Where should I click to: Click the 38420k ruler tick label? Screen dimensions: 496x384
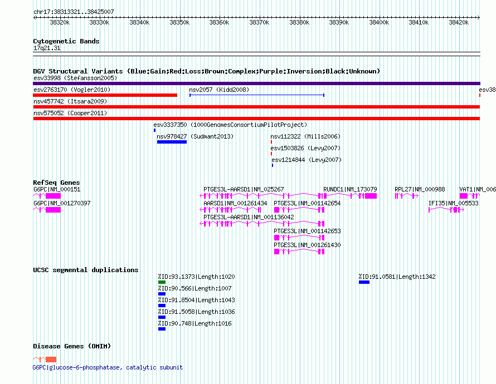[x=459, y=22]
